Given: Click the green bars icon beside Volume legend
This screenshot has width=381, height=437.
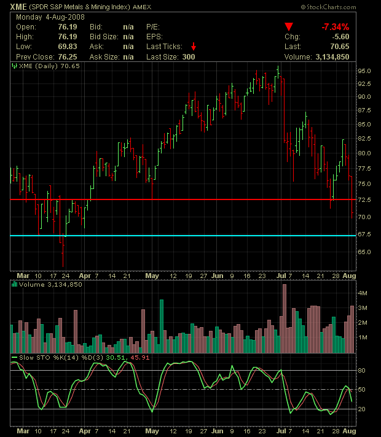Looking at the screenshot, I should [x=14, y=284].
